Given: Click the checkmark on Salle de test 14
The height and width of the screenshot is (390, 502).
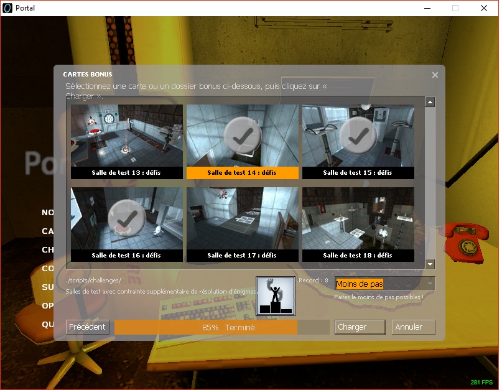Looking at the screenshot, I should pyautogui.click(x=242, y=134).
